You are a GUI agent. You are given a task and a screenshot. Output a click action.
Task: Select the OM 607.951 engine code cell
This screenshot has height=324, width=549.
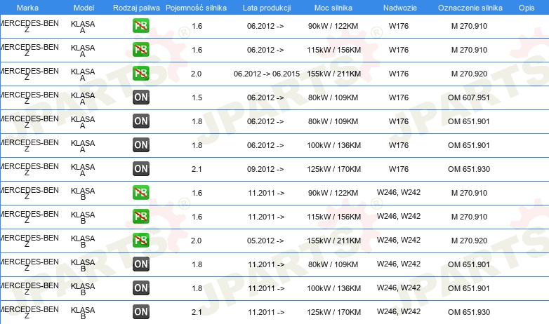coord(468,97)
